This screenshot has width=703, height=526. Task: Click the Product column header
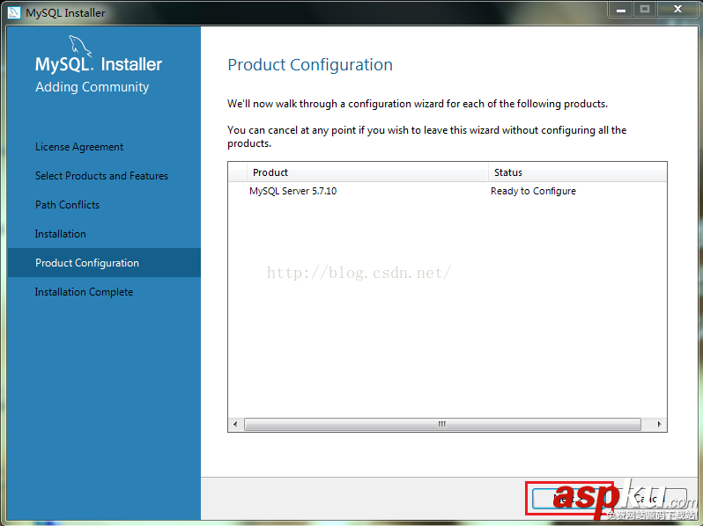coord(367,172)
